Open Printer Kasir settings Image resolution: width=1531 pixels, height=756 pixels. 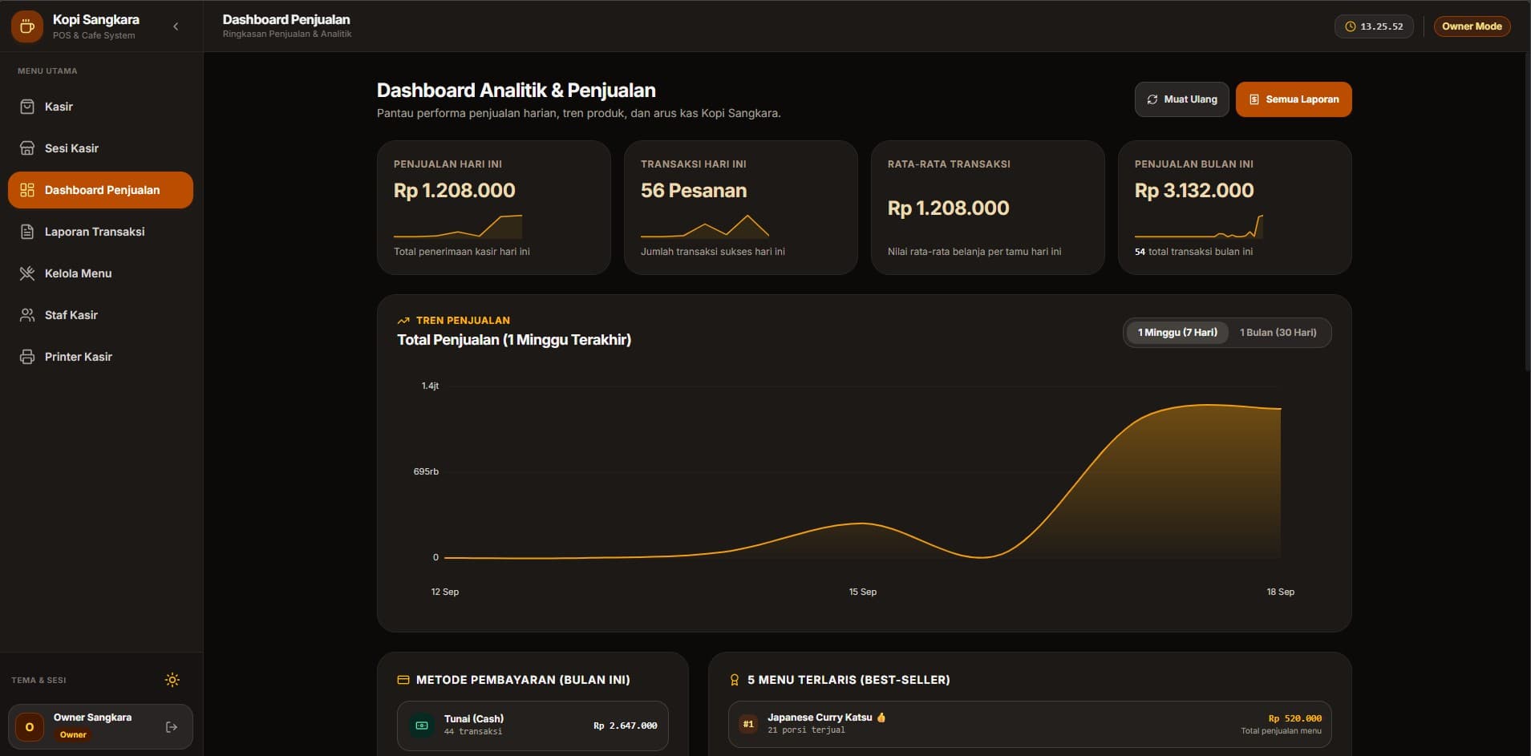(100, 357)
